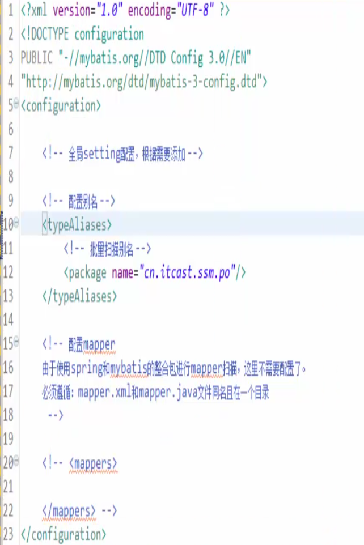Click line number 21 in the gutter
This screenshot has height=545, width=364.
pos(9,487)
